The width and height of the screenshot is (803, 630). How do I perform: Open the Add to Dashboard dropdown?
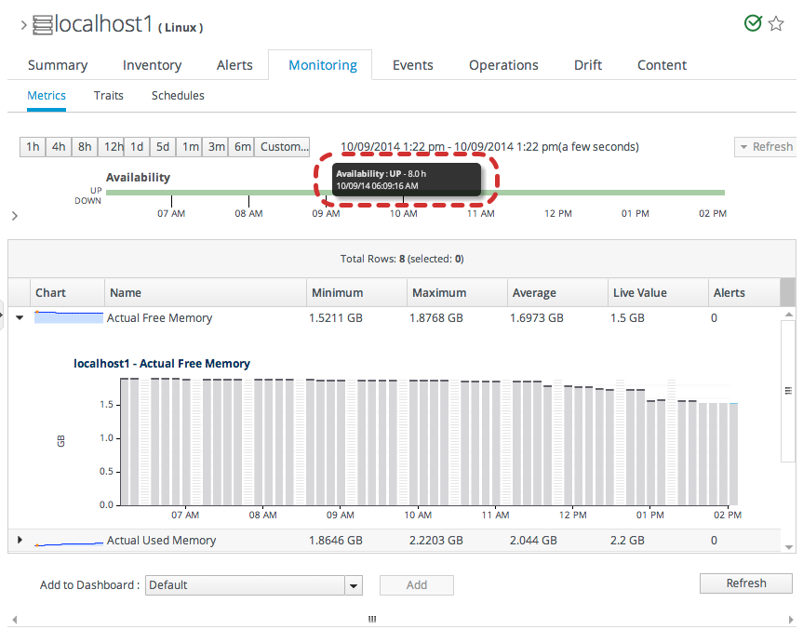tap(353, 585)
